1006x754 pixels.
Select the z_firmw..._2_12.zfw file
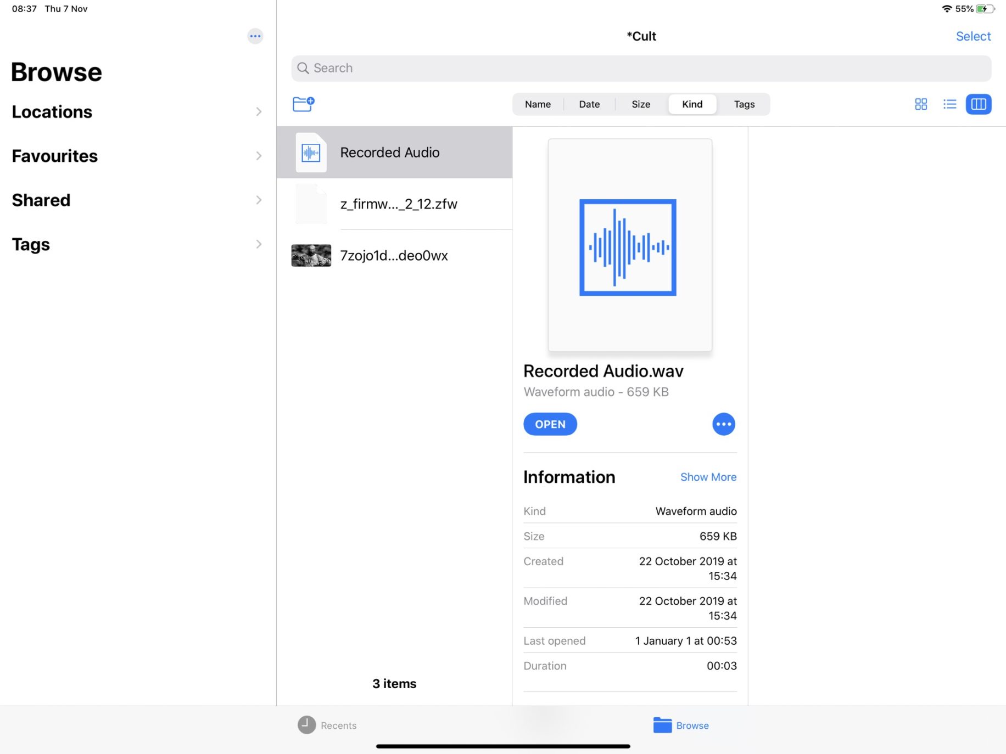coord(394,204)
